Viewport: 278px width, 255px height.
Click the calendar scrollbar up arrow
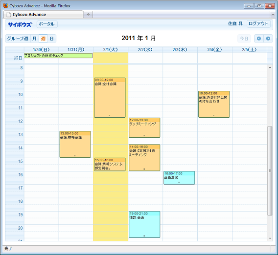pyautogui.click(x=270, y=67)
